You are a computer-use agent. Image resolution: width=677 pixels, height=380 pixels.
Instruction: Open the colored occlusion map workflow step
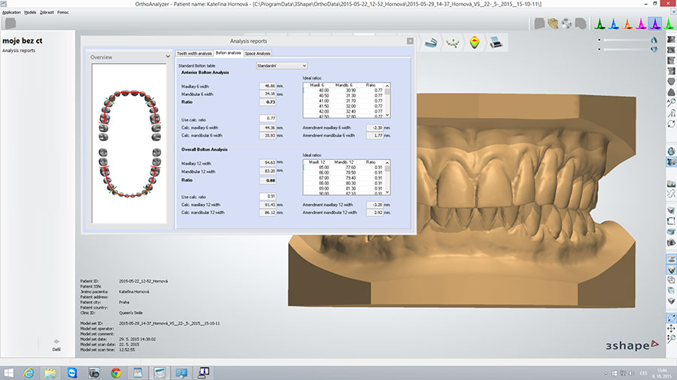(x=475, y=43)
